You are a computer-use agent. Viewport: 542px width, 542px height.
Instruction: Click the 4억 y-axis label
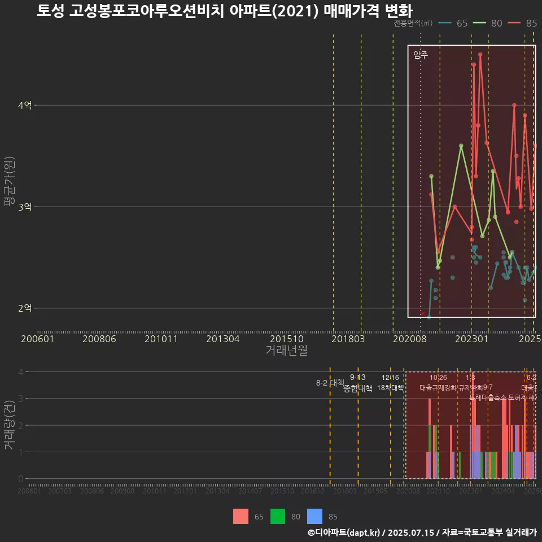(25, 105)
